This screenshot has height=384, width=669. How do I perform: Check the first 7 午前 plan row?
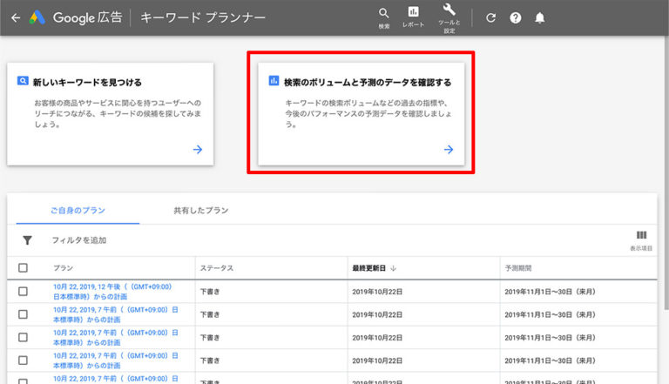[x=23, y=314]
